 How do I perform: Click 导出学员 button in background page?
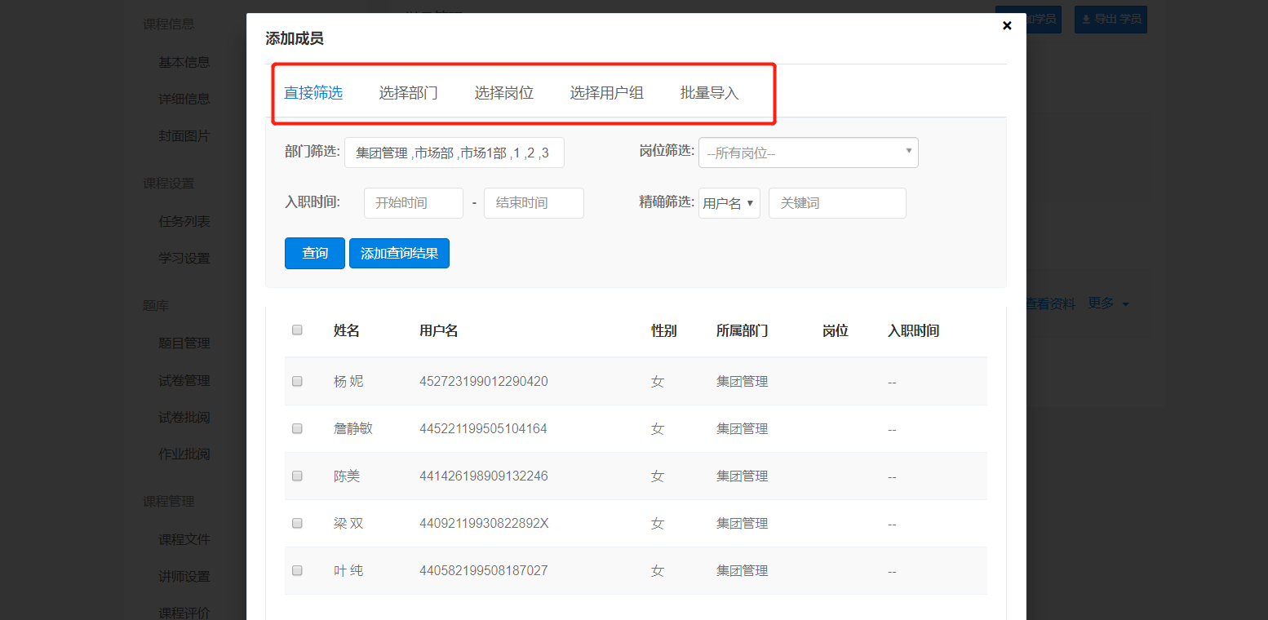(x=1111, y=19)
